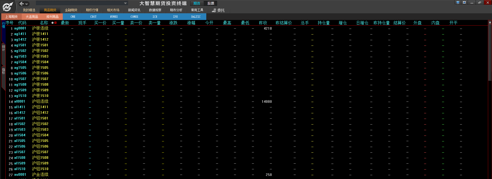Open the back-history dropdown arrow
Image resolution: width=492 pixels, height=179 pixels.
(26, 4)
